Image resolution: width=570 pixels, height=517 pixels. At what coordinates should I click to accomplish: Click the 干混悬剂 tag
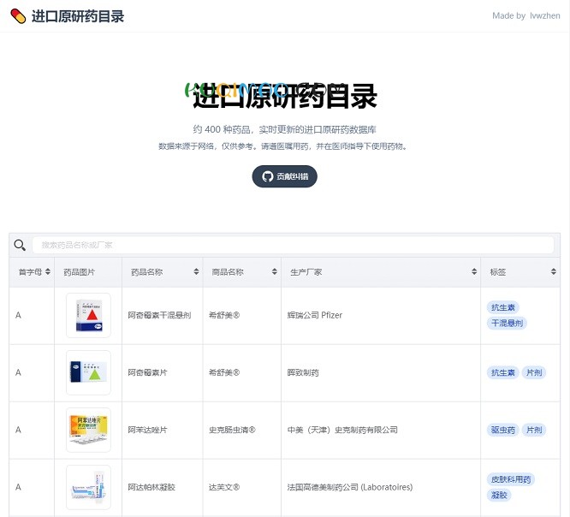(x=507, y=323)
